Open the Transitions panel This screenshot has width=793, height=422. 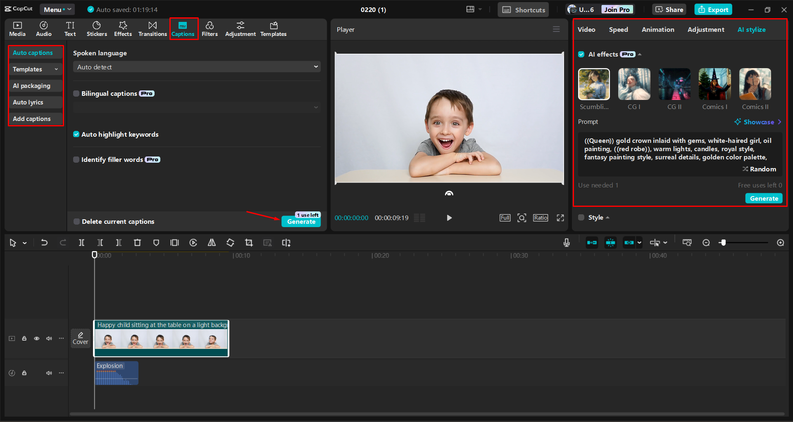pyautogui.click(x=152, y=28)
